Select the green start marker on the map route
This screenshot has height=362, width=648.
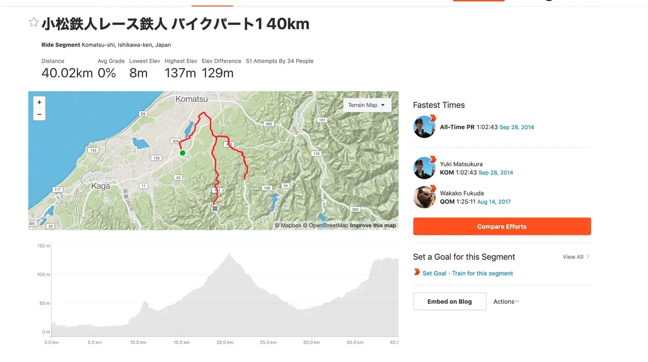[182, 153]
